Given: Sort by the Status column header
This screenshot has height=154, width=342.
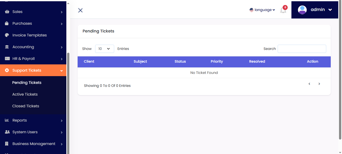Looking at the screenshot, I should [x=180, y=61].
